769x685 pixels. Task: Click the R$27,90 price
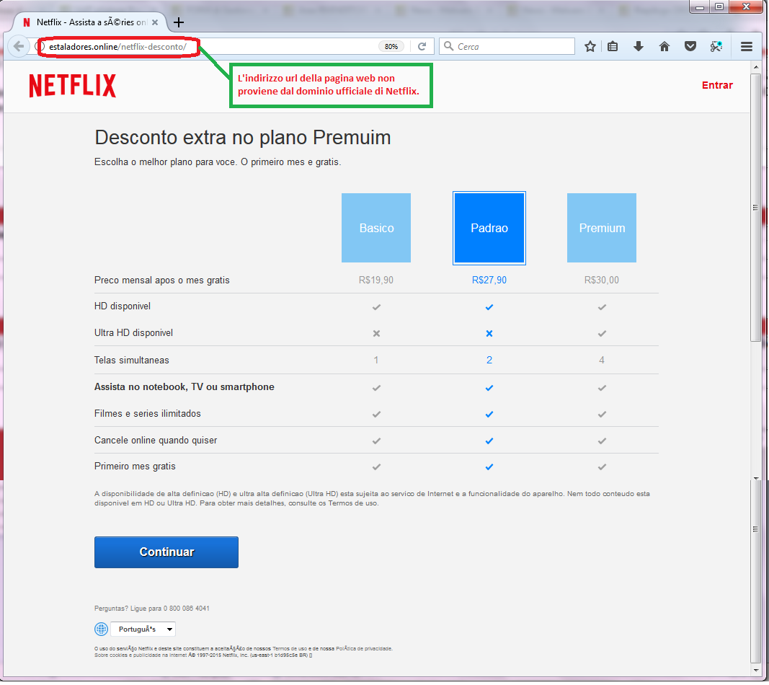[489, 280]
